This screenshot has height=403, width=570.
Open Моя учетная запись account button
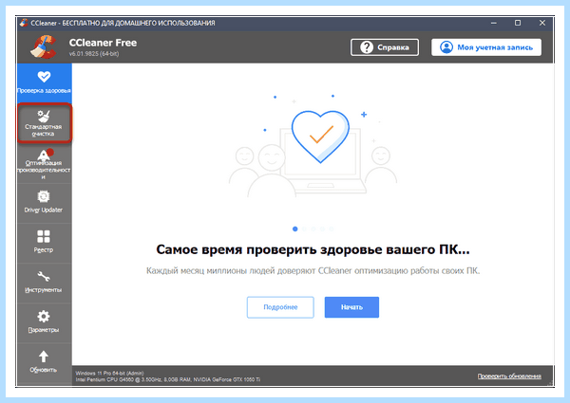486,47
